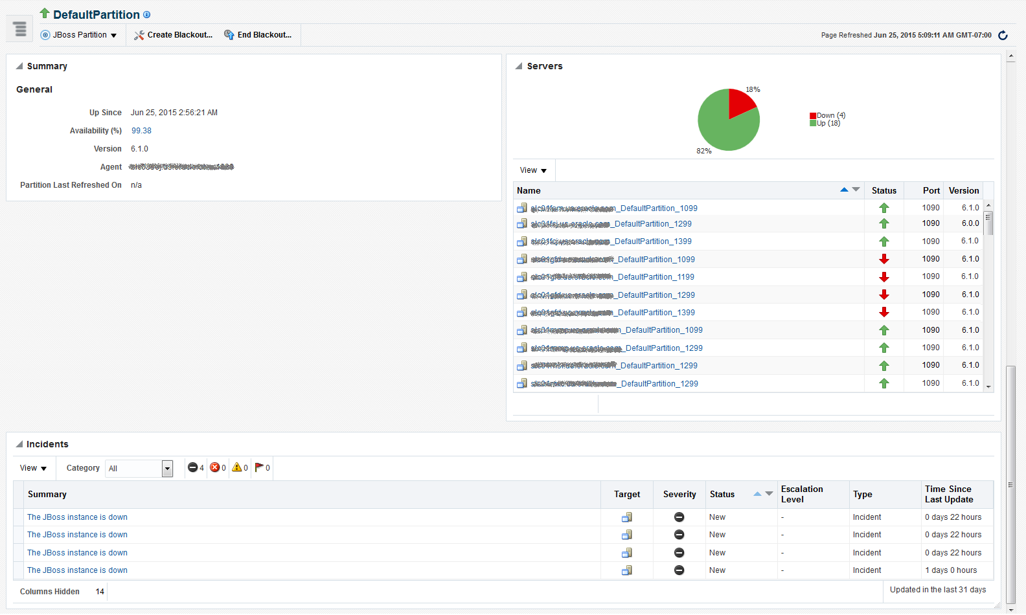Click JBoss Partition target icon
Screen dimensions: 1026x615
coord(45,35)
